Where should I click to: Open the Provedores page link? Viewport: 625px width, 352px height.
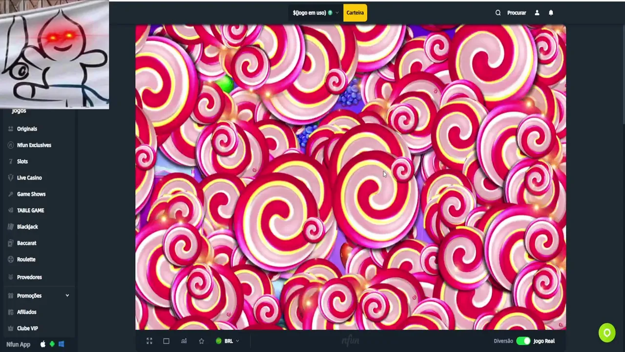[29, 277]
